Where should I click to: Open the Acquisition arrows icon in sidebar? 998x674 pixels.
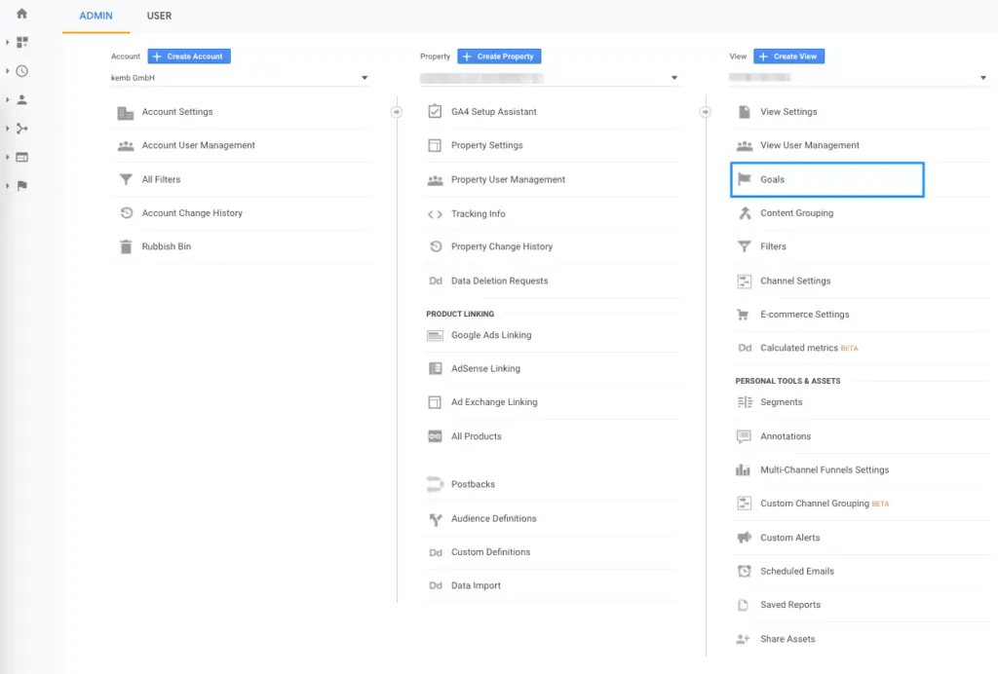pos(21,129)
